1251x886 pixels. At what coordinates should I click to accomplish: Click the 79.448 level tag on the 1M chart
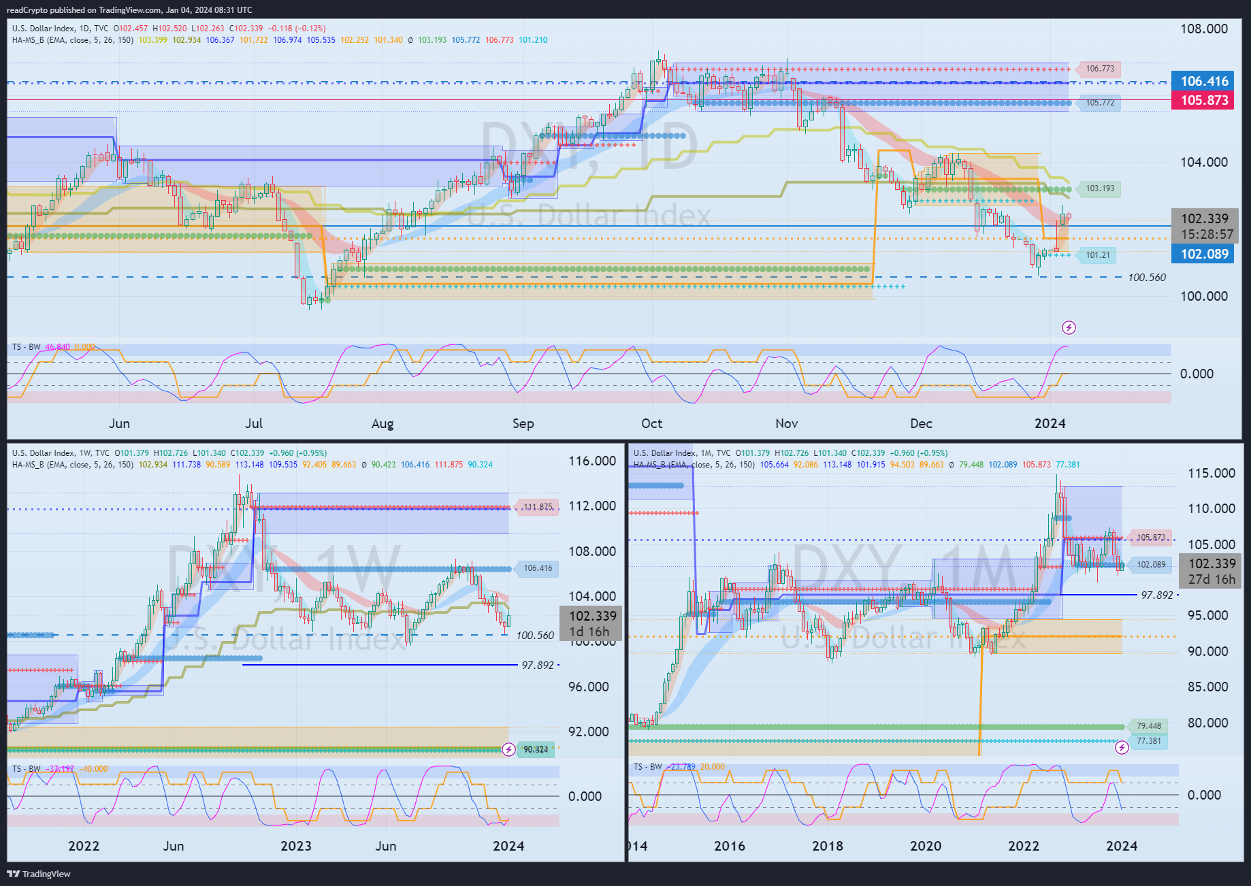(x=1147, y=726)
